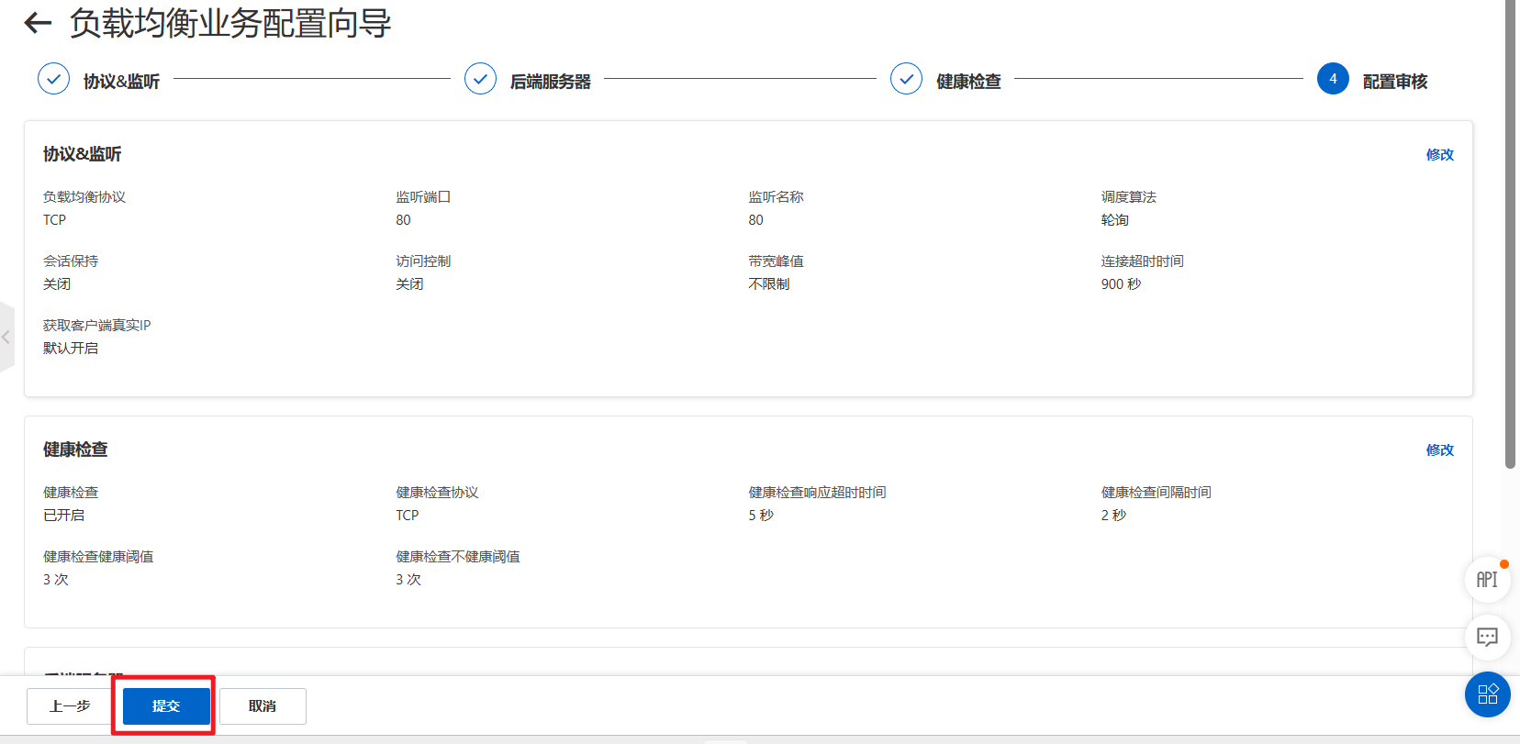Click the TCP value under 健康检查协议
The image size is (1520, 744).
coord(407,516)
